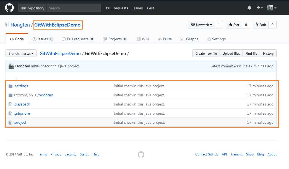Focus the repository Search field
289x169 pixels.
[x=74, y=8]
